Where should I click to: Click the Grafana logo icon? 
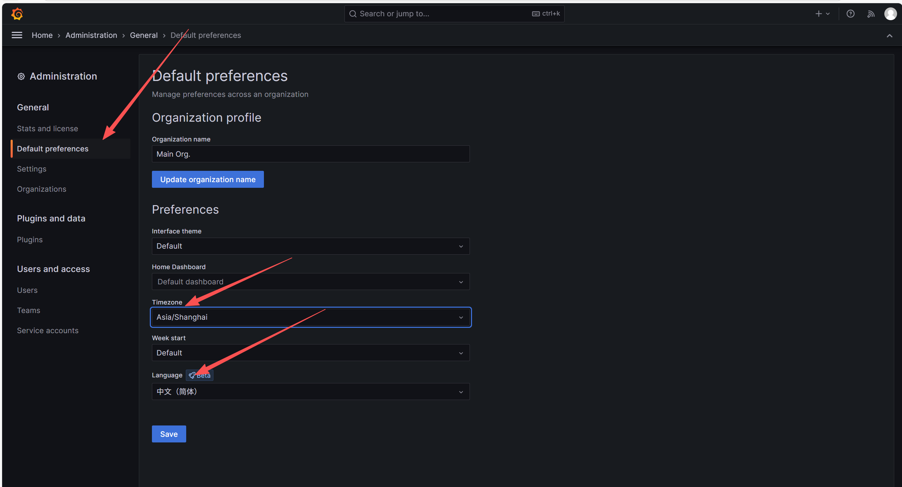pos(17,14)
